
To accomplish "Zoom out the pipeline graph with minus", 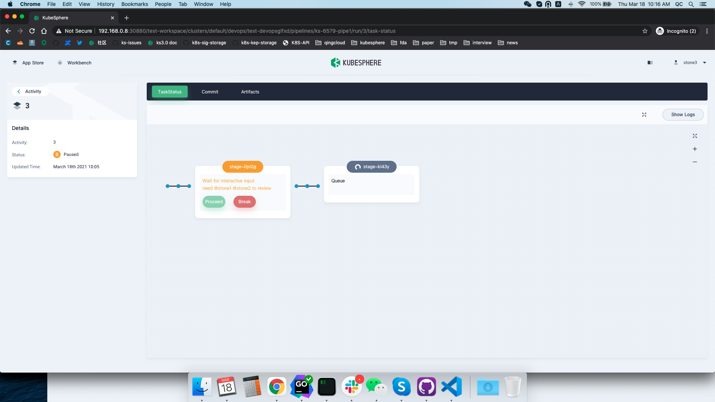I will 695,162.
